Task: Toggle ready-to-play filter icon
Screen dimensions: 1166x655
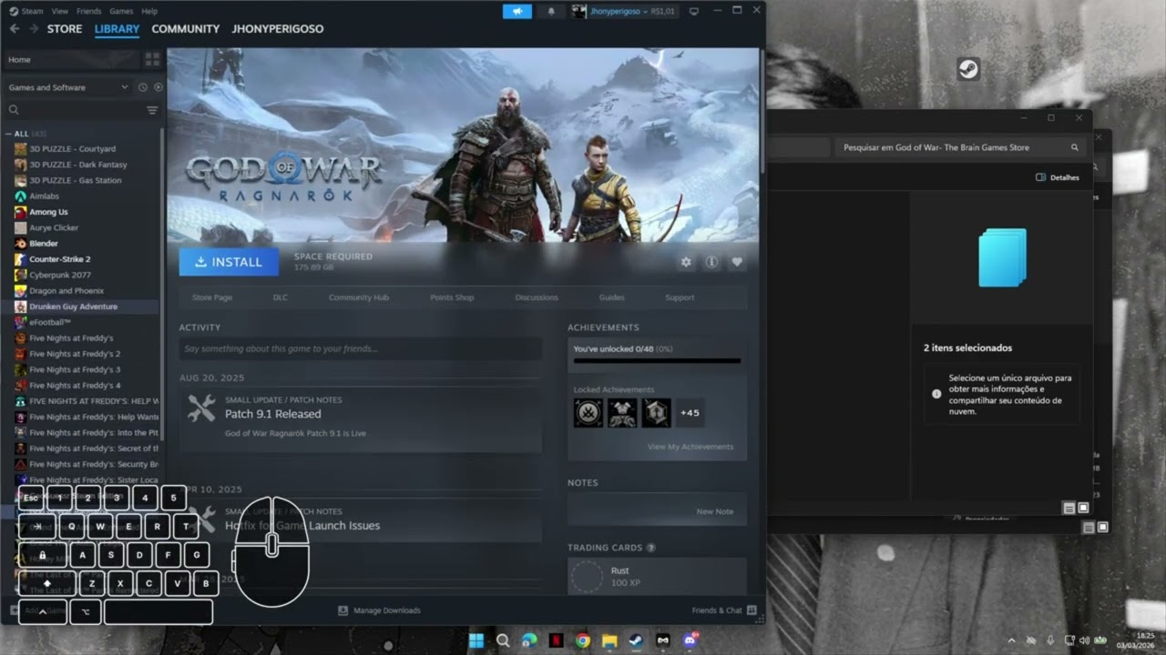Action: coord(159,87)
